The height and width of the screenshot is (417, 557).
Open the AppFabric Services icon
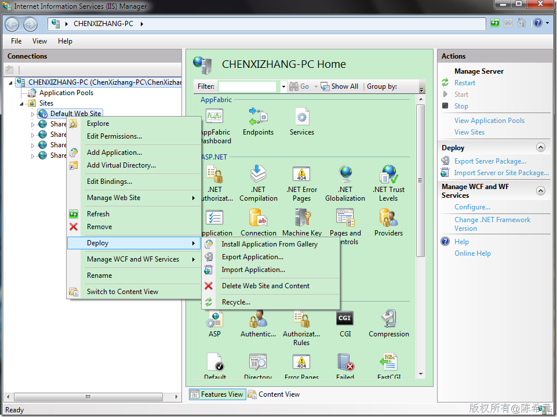point(301,118)
